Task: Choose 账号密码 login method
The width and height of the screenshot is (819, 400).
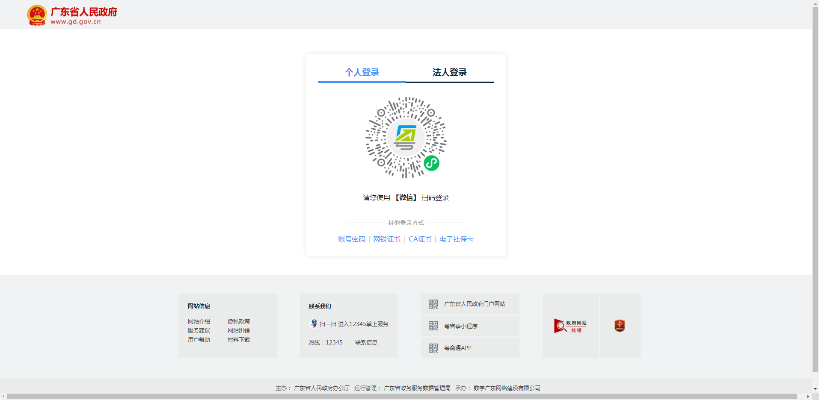Action: point(351,239)
